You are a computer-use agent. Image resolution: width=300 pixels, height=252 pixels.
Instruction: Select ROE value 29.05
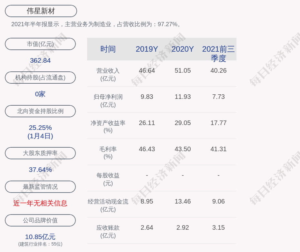183,123
